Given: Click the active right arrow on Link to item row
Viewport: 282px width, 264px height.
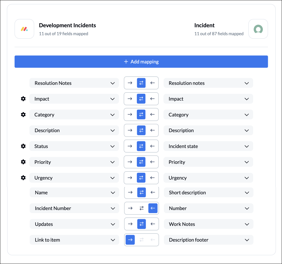Looking at the screenshot, I should (130, 240).
